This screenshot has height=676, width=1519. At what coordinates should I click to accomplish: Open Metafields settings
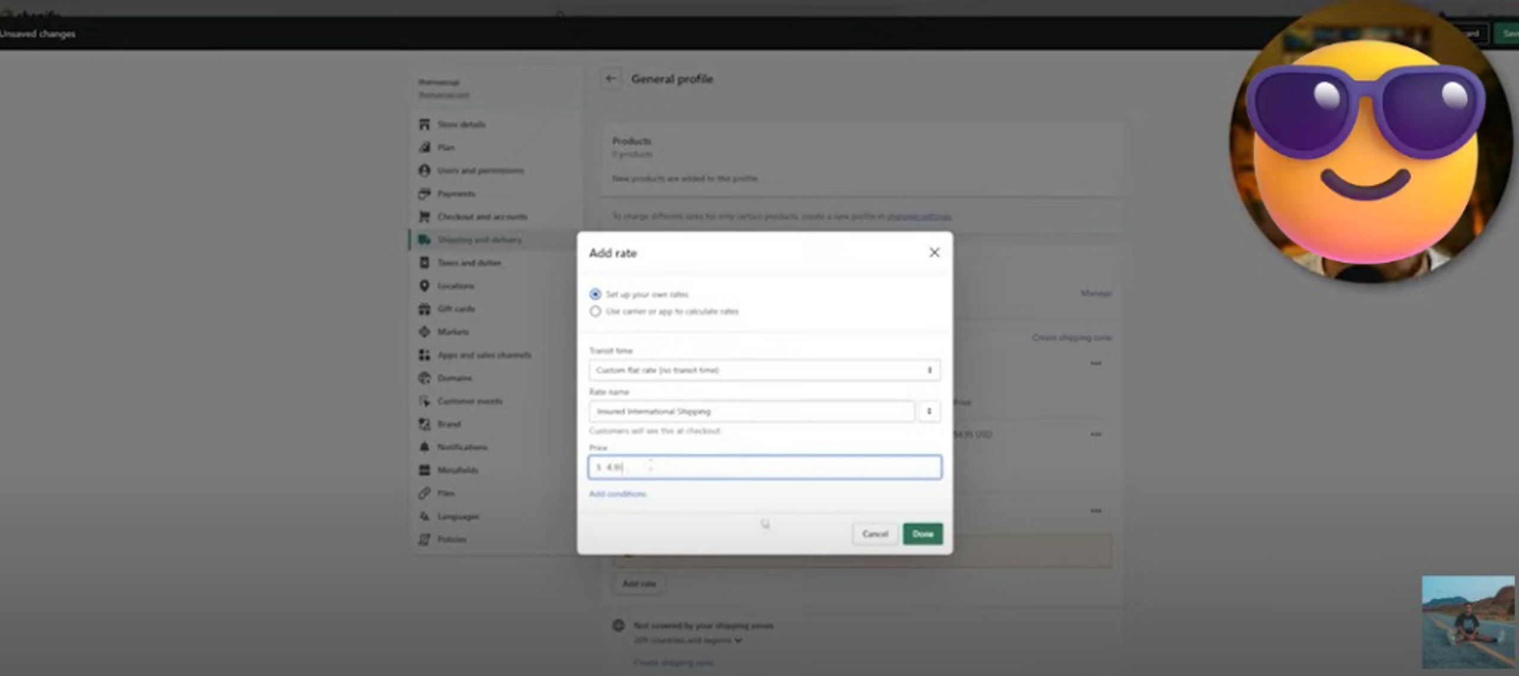click(457, 470)
